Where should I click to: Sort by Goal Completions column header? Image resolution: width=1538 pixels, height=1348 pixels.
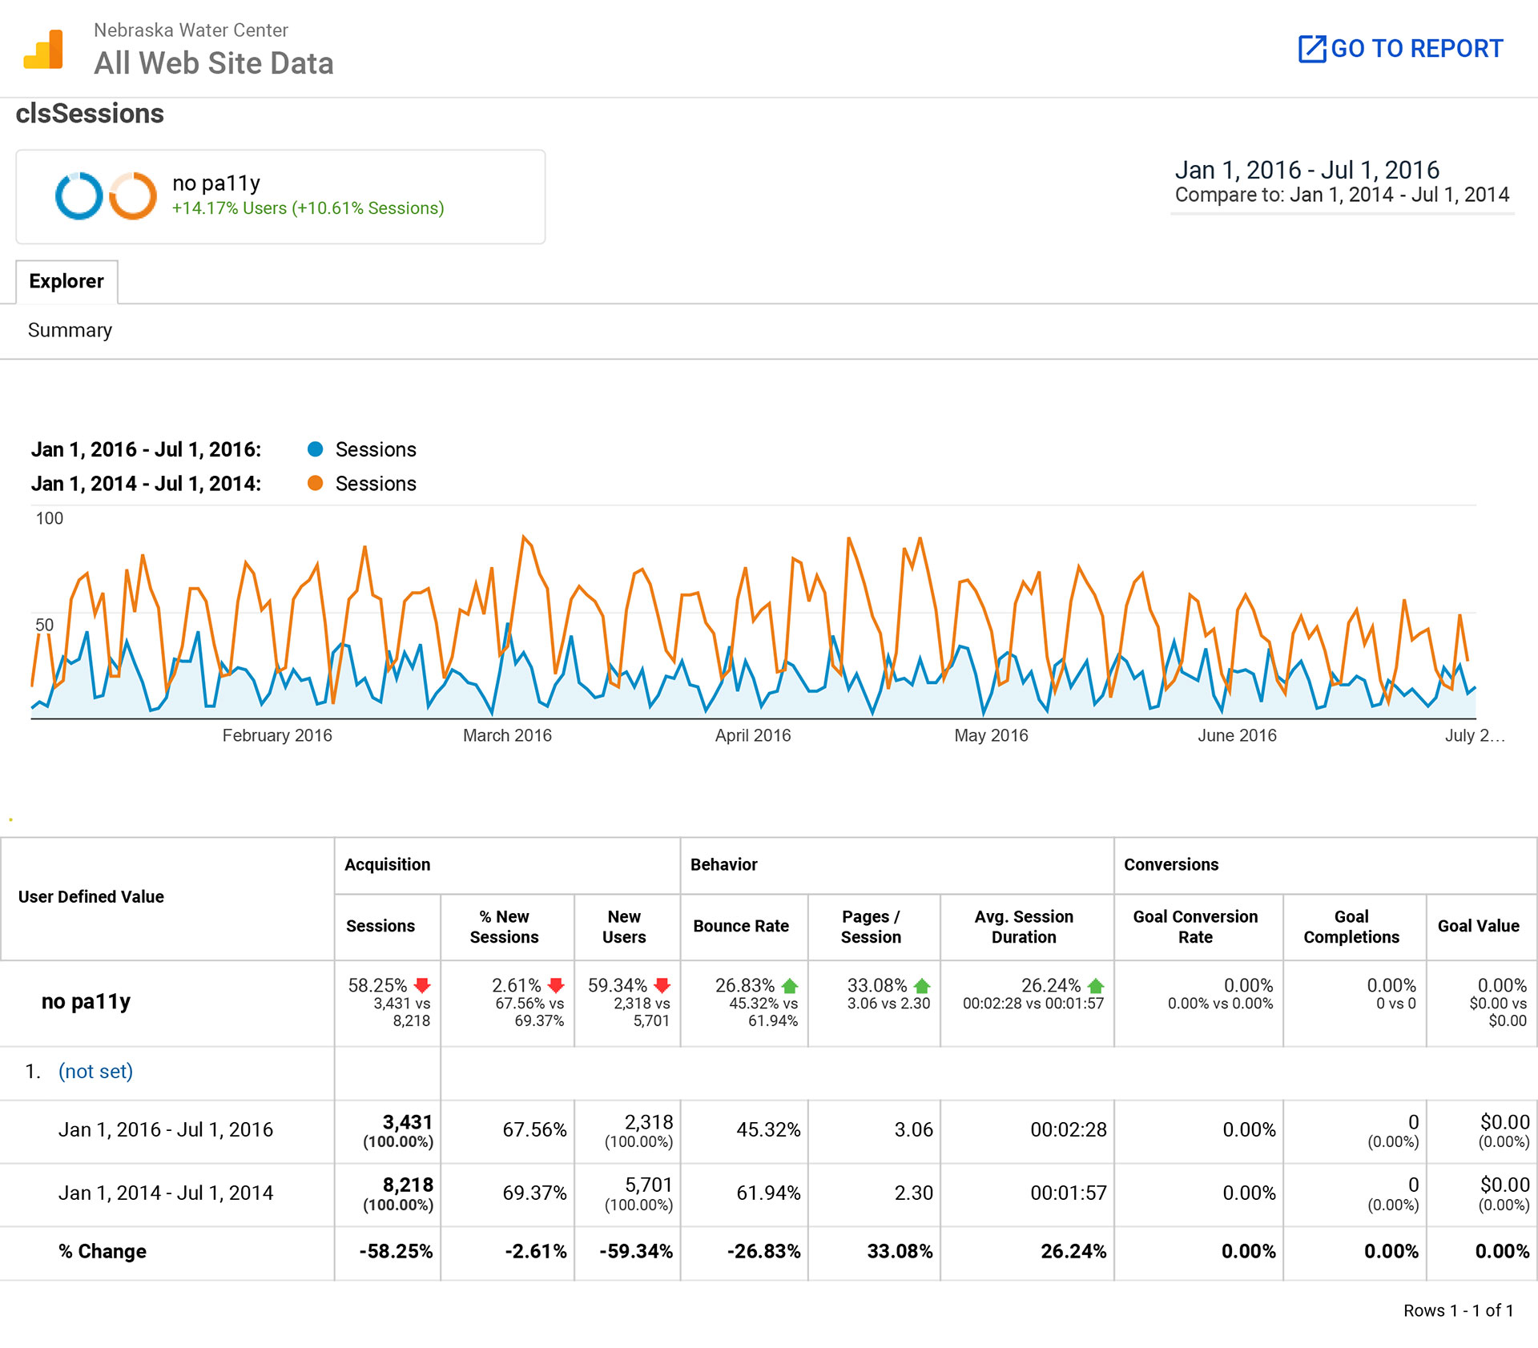[1351, 927]
